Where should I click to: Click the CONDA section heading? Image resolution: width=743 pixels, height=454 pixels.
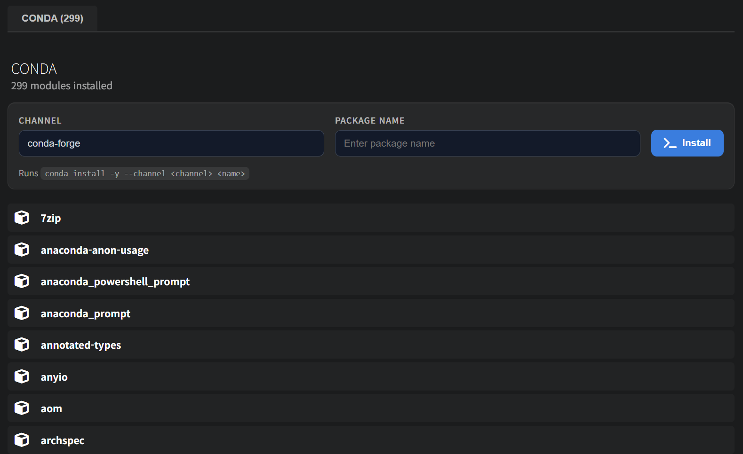[x=34, y=69]
